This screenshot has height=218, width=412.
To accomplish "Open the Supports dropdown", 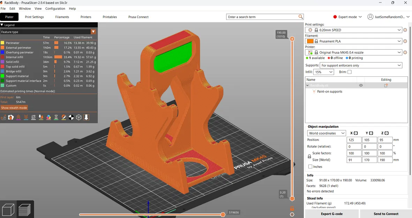I will click(x=361, y=66).
